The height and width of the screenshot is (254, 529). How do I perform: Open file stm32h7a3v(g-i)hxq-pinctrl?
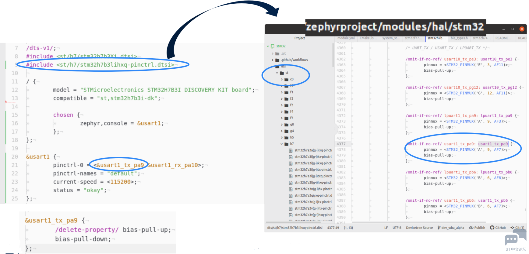pos(313,215)
